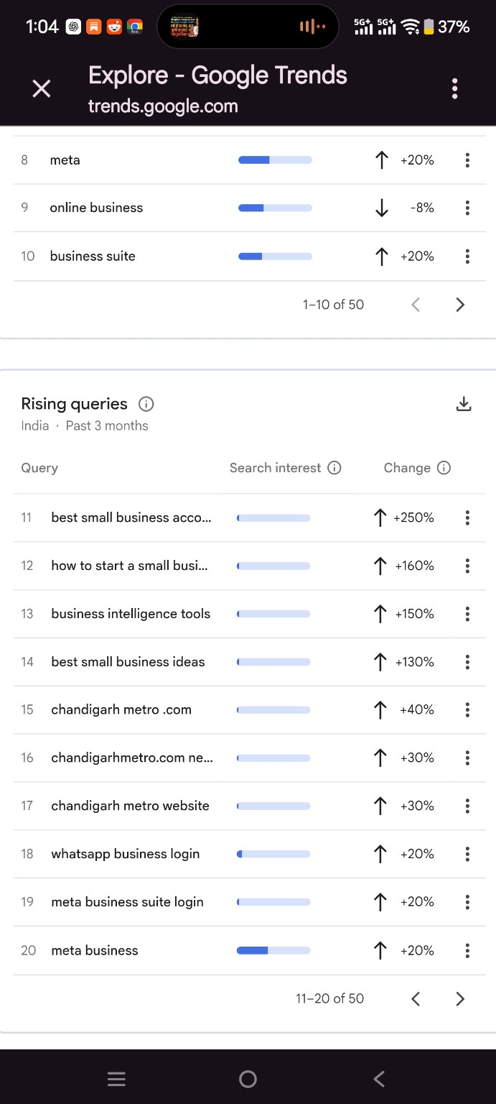
Task: Open the query in row 20, meta business
Action: pos(95,950)
